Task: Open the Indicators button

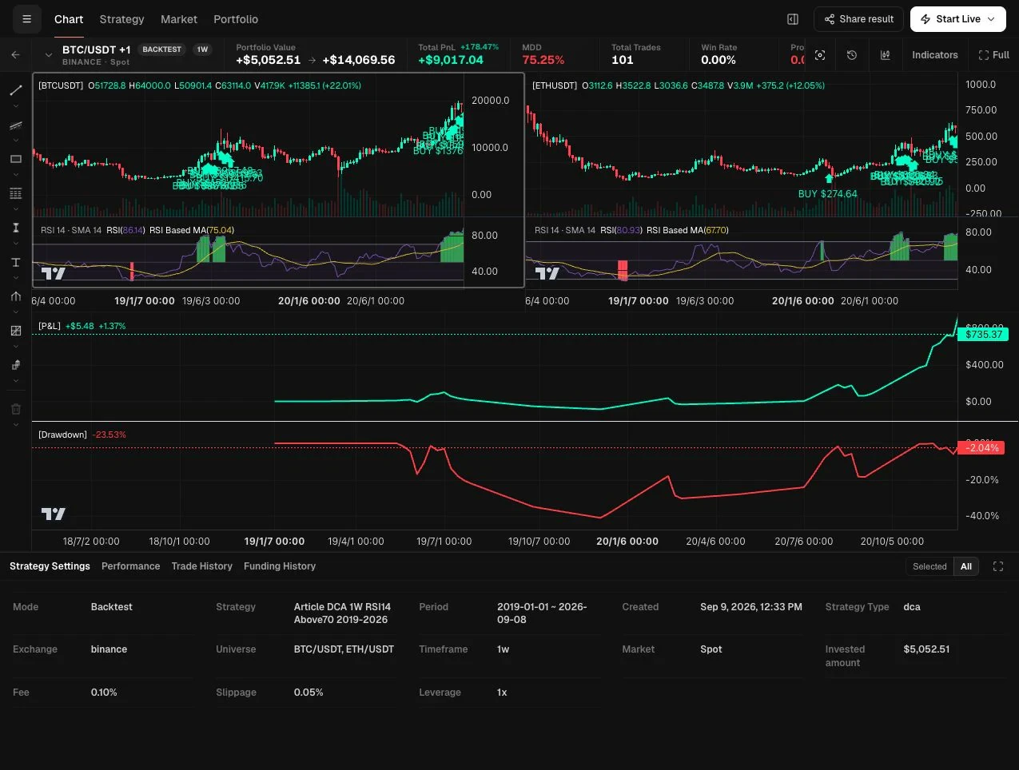Action: pos(935,55)
